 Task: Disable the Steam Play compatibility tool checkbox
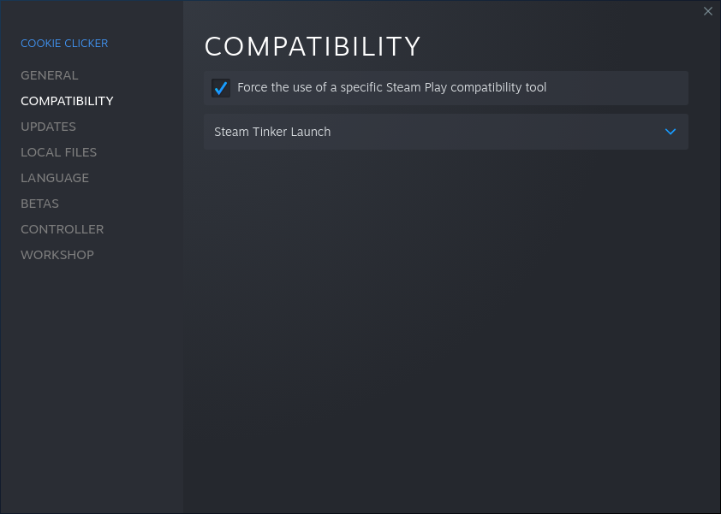(221, 87)
